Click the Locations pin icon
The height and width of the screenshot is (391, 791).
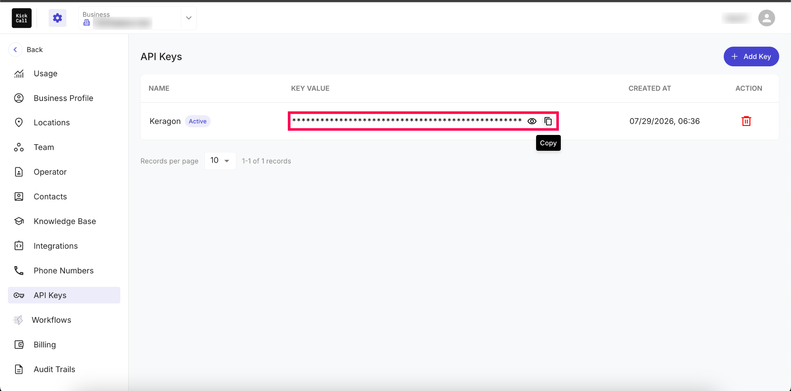pos(19,123)
